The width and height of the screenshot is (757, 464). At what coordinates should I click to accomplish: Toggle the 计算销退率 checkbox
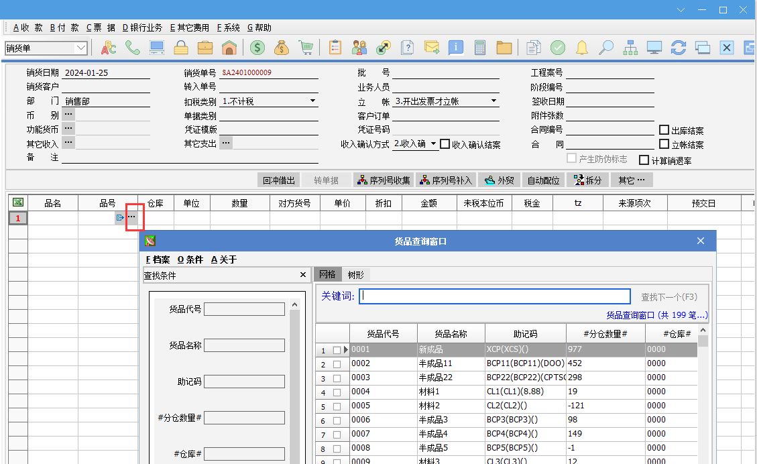(x=644, y=160)
